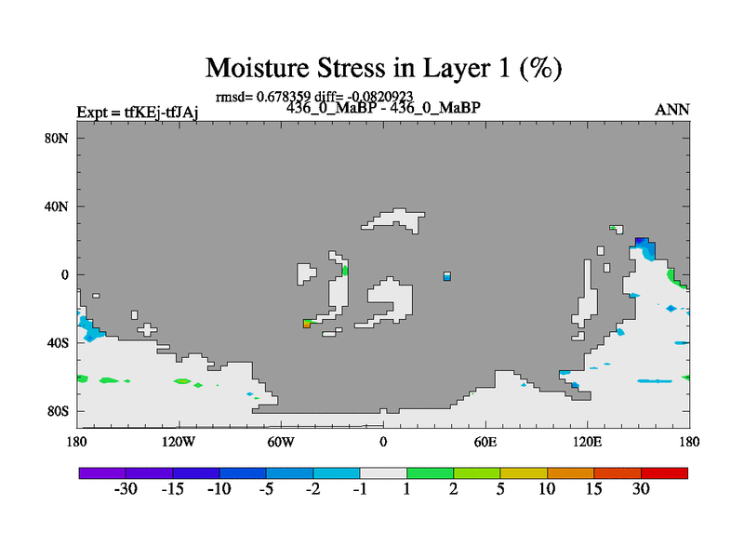Screen dimensions: 744x558
Task: Pick the colorbar swatch between -30 and -15
Action: pos(149,473)
